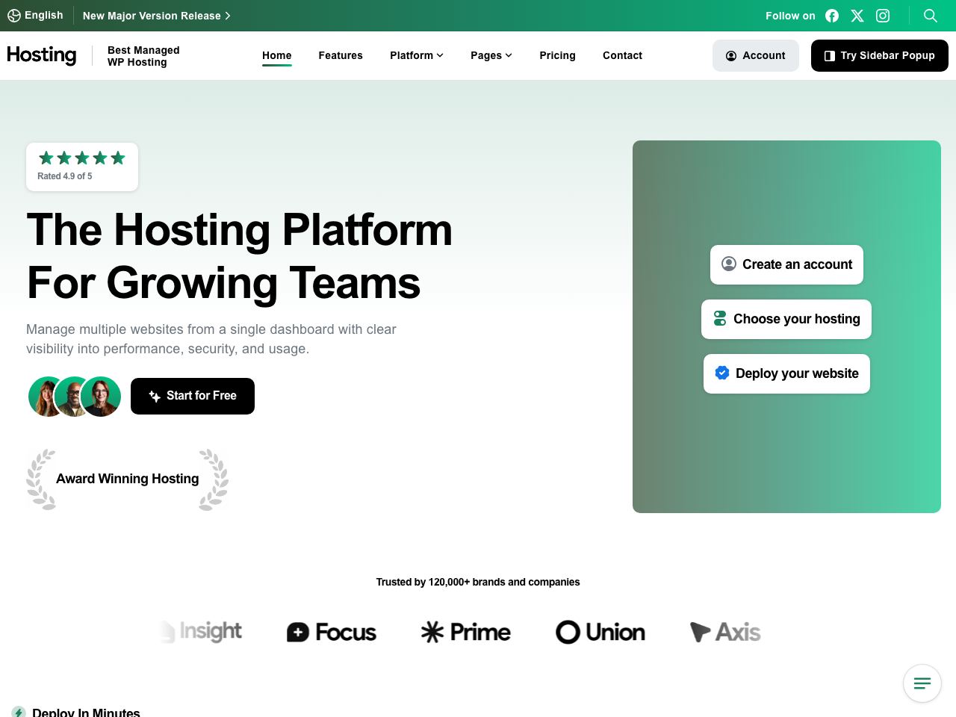Image resolution: width=956 pixels, height=717 pixels.
Task: Open the Contact page
Action: tap(623, 55)
